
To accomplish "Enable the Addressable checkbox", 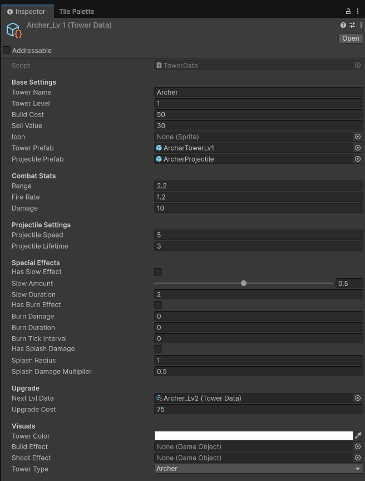I will pos(7,50).
